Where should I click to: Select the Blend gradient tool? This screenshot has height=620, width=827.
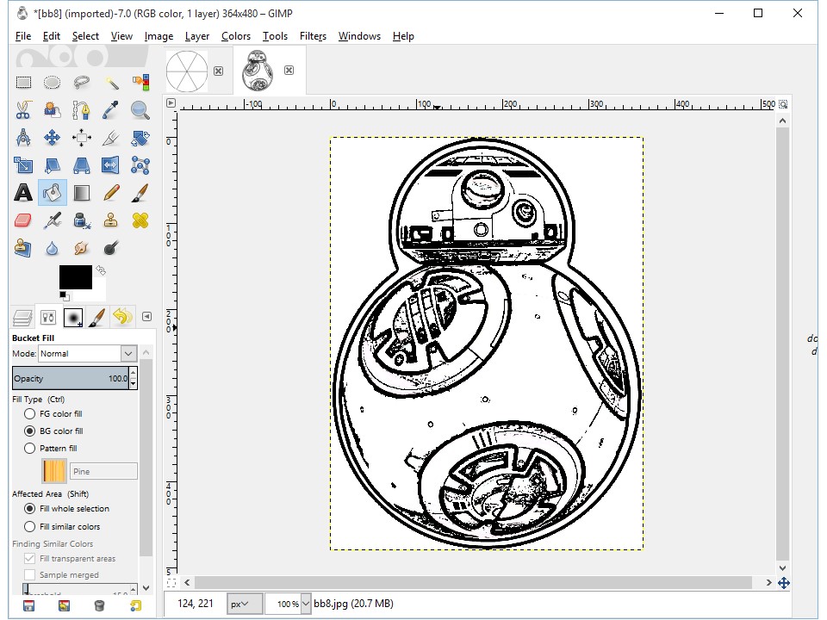coord(82,193)
